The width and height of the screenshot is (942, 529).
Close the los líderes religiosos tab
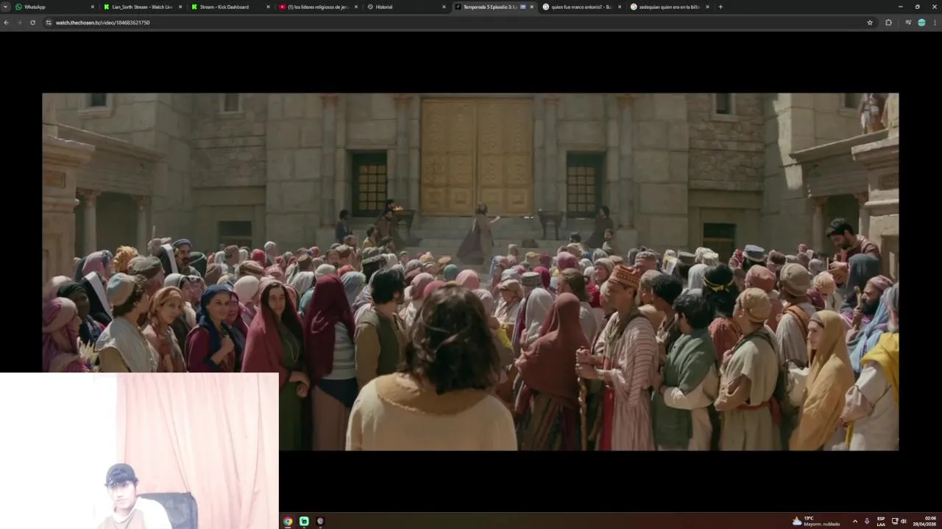pyautogui.click(x=356, y=7)
